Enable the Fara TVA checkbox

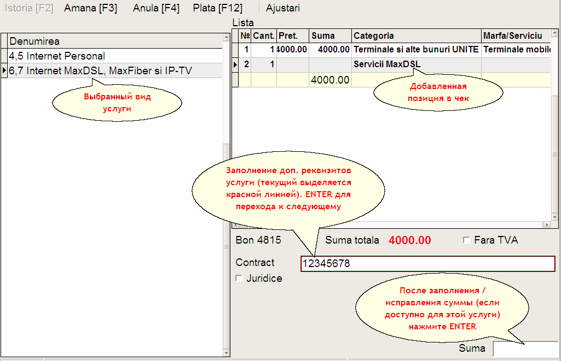466,240
